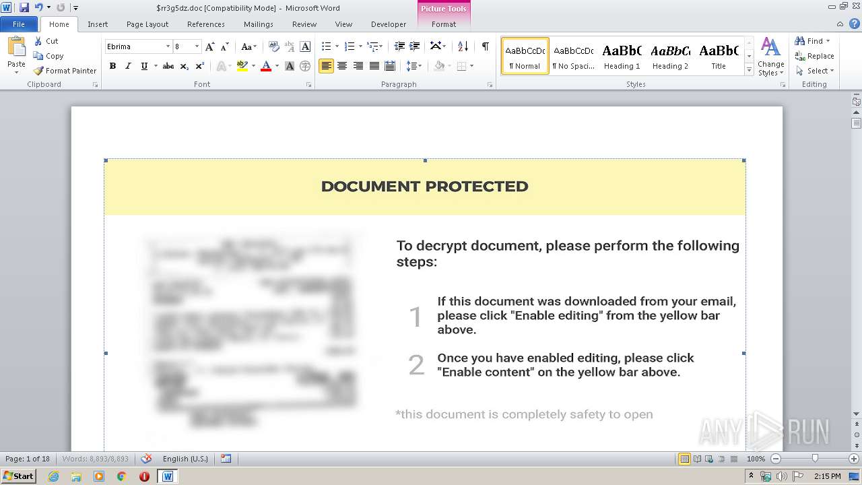Go to the Review tab
Viewport: 862px width, 485px height.
(x=304, y=24)
